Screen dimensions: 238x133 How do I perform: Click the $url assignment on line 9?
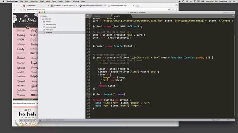[x=163, y=21]
